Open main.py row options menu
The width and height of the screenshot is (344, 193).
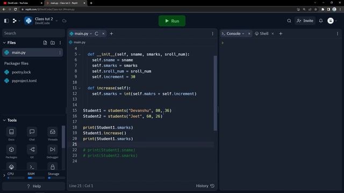(60, 53)
